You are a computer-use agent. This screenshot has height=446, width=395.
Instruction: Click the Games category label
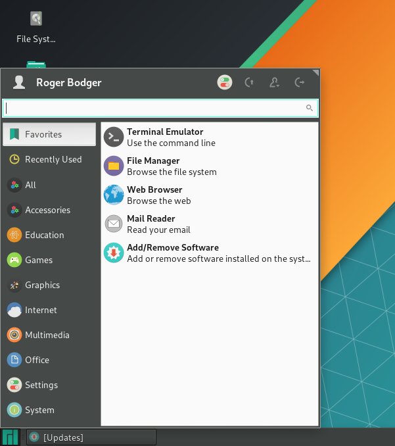[39, 260]
